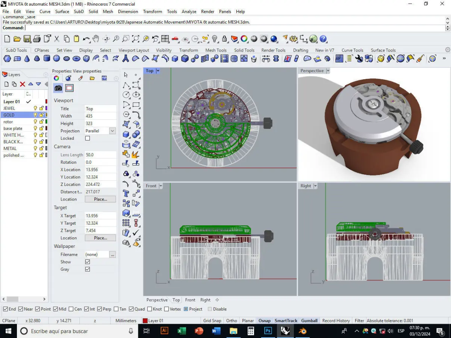Click the four-viewport layout icon
This screenshot has height=338, width=451.
coord(165,39)
